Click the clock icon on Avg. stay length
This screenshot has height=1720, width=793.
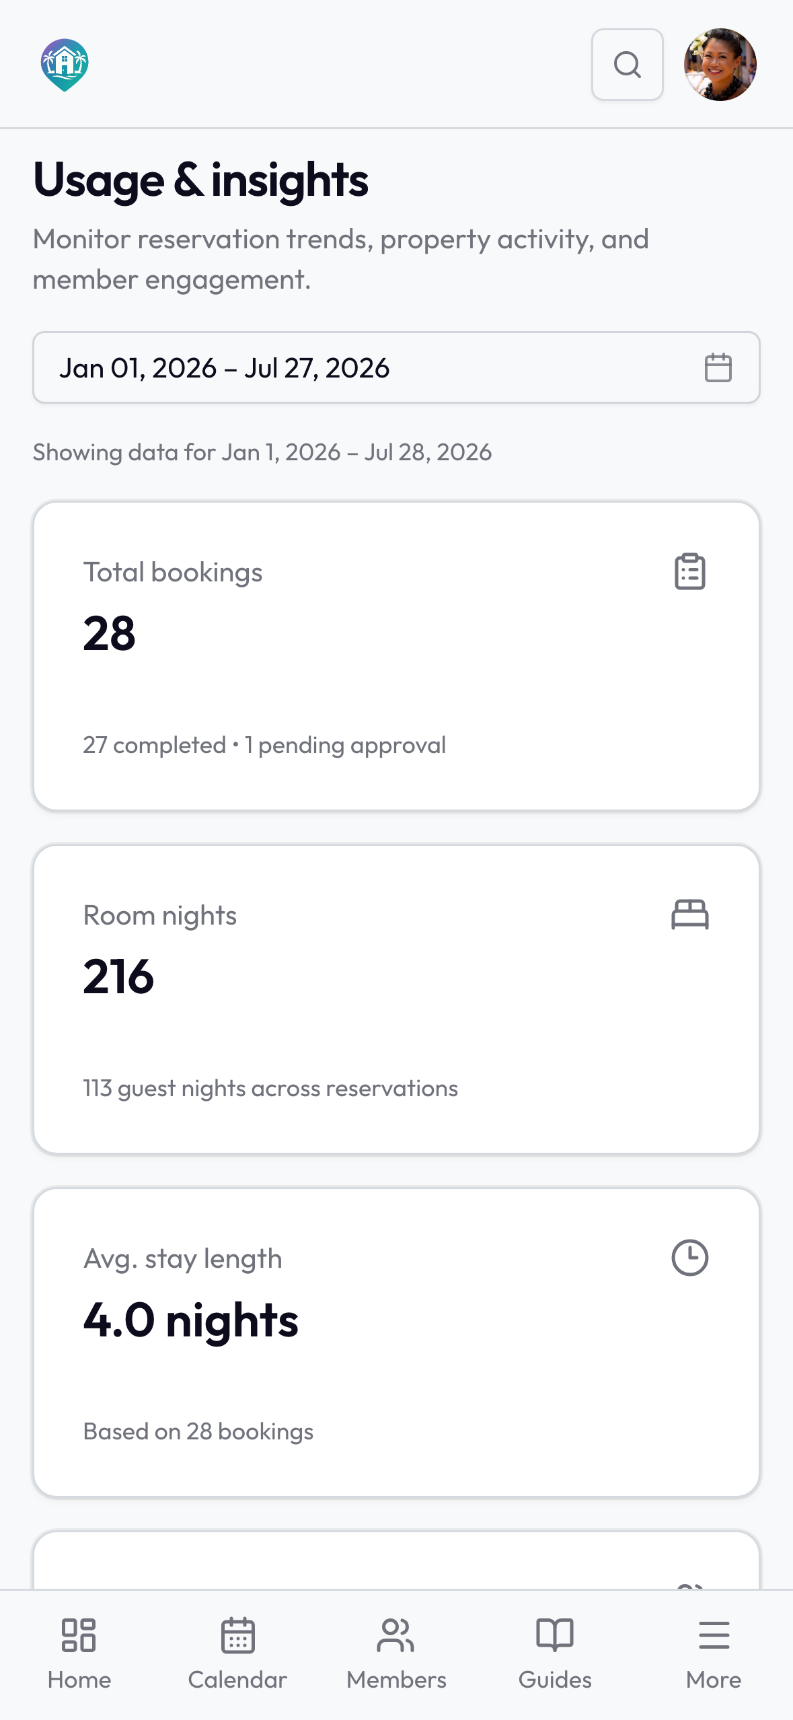[x=689, y=1257]
